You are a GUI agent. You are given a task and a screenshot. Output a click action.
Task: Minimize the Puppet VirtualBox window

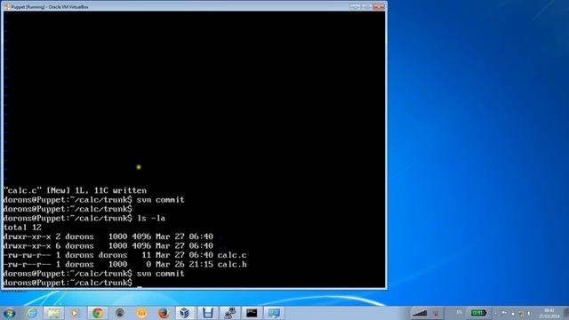(355, 6)
